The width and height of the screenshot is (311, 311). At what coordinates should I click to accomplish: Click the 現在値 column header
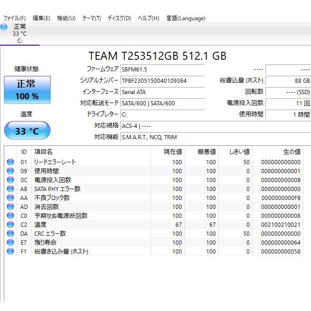(x=168, y=152)
